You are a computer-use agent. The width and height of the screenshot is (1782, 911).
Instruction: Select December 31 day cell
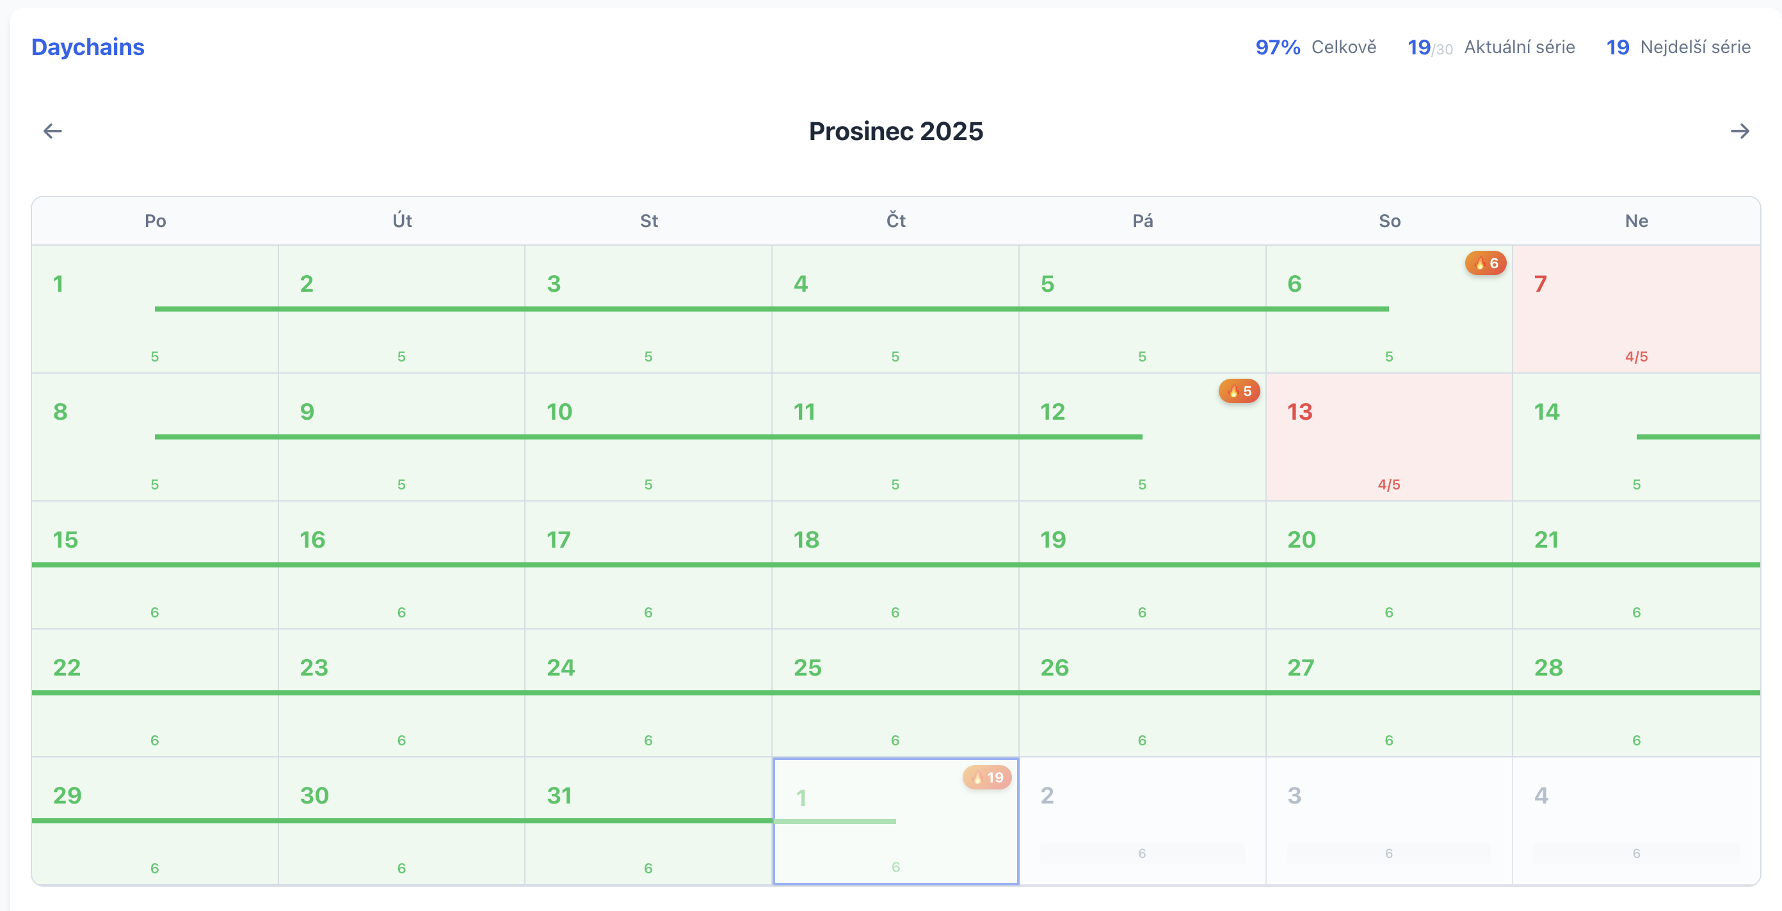point(648,821)
